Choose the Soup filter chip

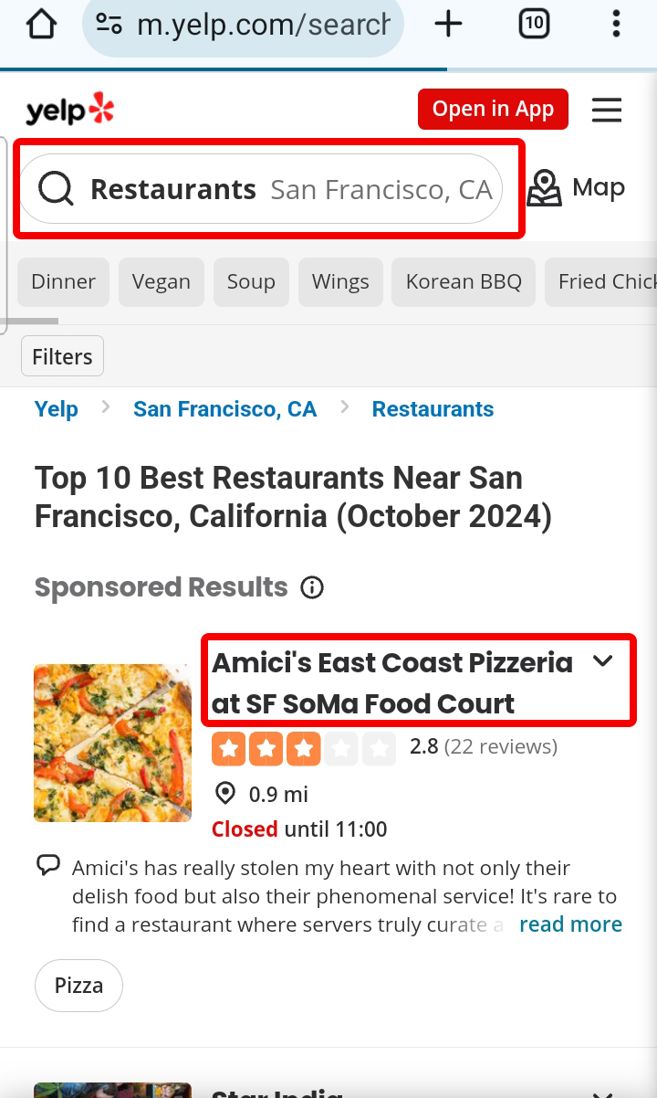pos(251,281)
